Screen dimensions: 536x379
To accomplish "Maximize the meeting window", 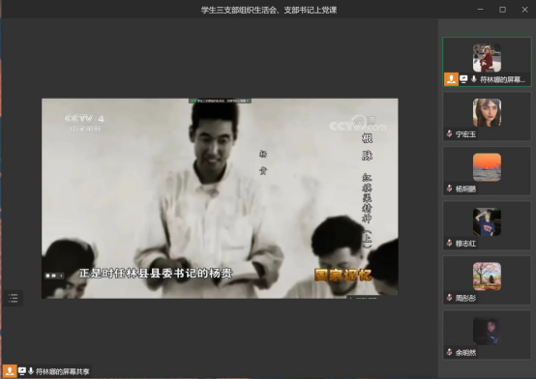I will 502,10.
